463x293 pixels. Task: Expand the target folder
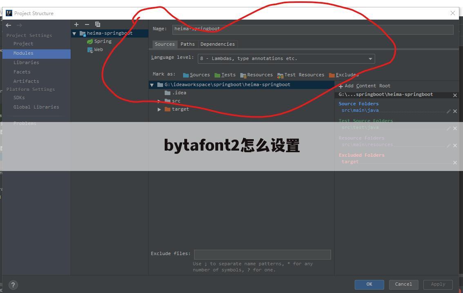[159, 109]
